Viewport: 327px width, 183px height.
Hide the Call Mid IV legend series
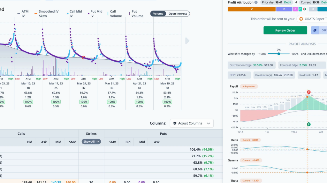coord(76,14)
